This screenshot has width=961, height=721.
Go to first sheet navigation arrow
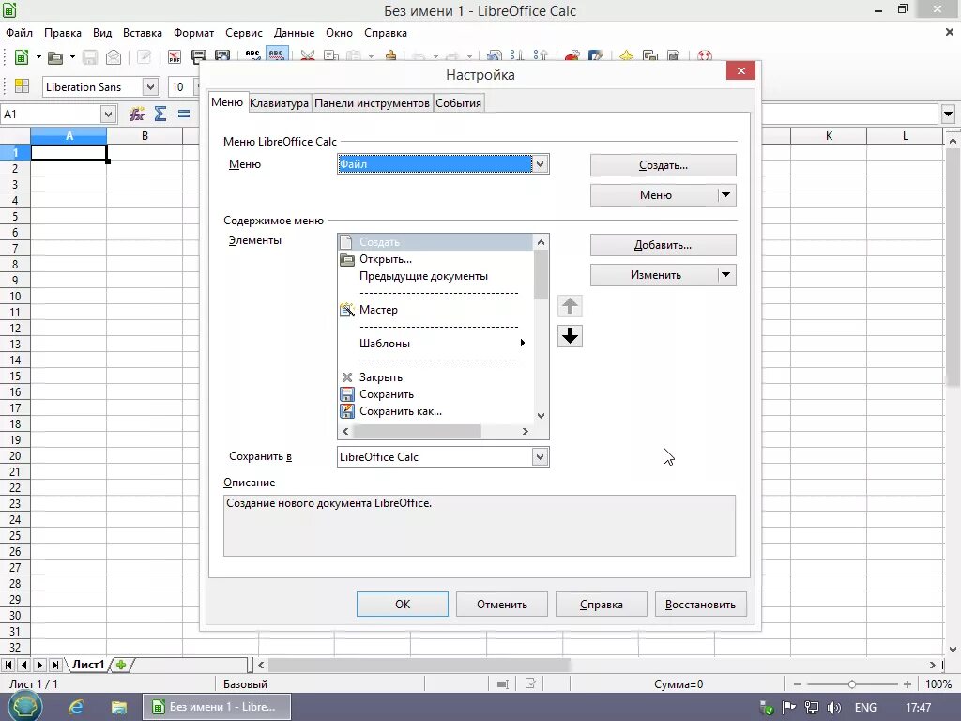click(8, 665)
